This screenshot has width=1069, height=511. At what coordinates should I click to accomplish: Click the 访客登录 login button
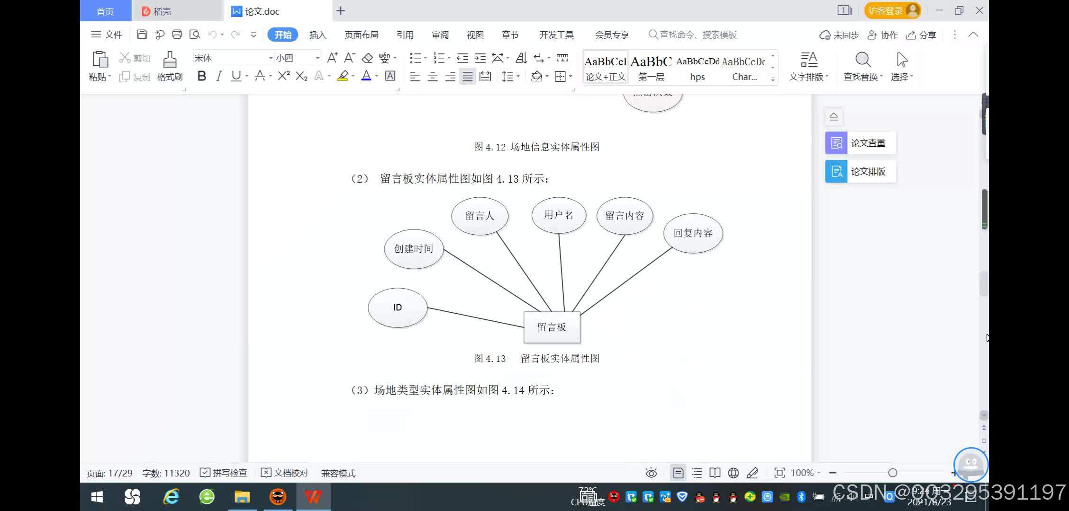click(892, 10)
